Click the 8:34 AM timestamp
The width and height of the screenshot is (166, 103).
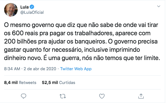[12, 69]
